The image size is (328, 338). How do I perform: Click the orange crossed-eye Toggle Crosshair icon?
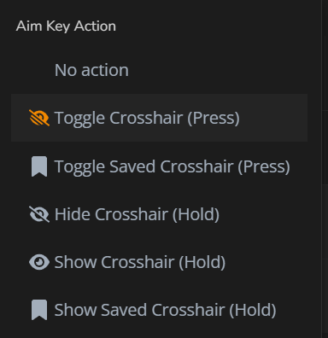(39, 118)
